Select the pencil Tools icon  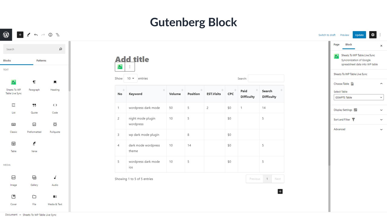tap(28, 35)
